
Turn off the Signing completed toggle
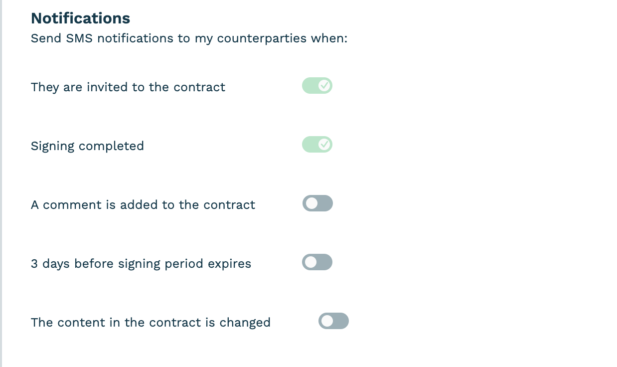[x=317, y=145]
